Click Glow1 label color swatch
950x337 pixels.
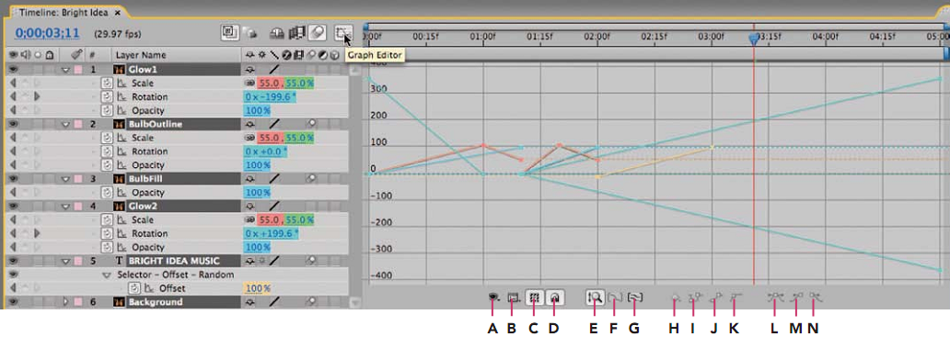click(79, 70)
